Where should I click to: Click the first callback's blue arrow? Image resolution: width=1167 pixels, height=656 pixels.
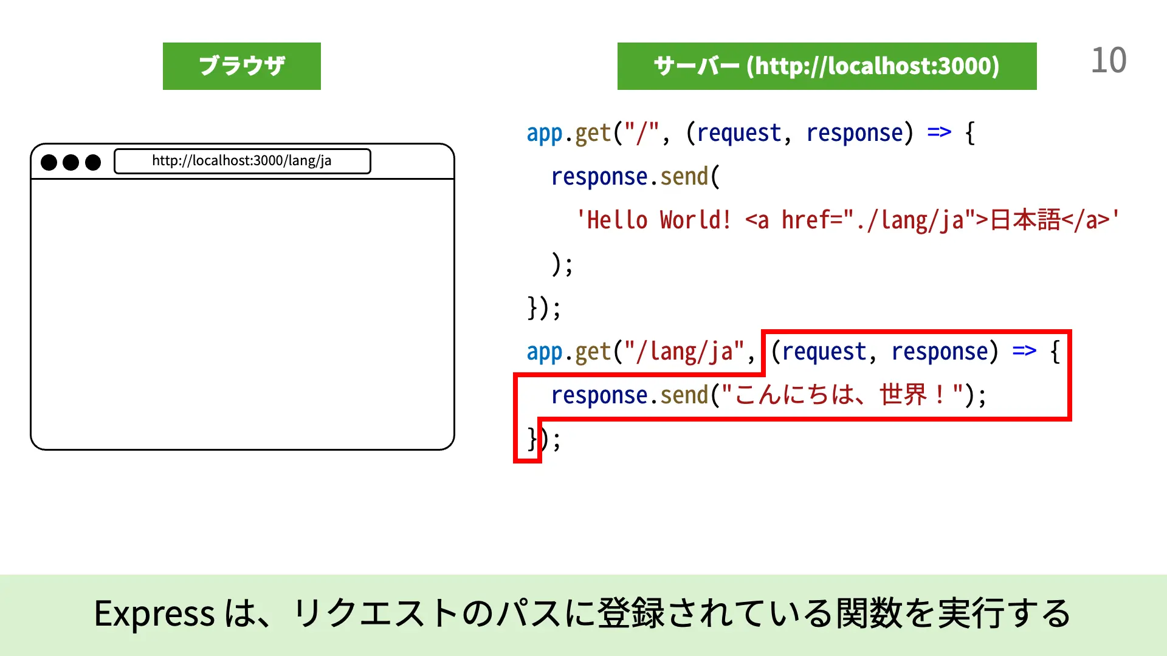pos(939,132)
